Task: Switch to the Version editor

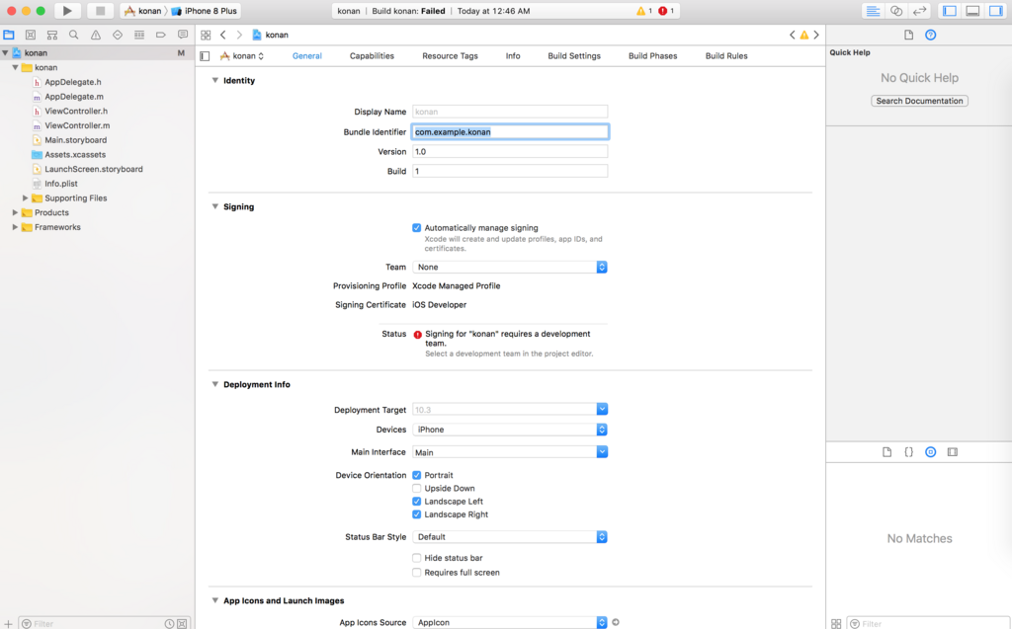Action: (919, 11)
